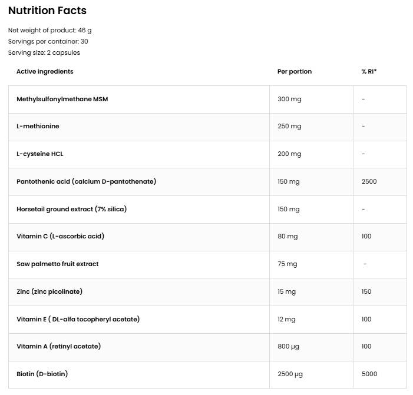
Task: Click Vitamin A (retinyl acetate) label
Action: pyautogui.click(x=58, y=346)
